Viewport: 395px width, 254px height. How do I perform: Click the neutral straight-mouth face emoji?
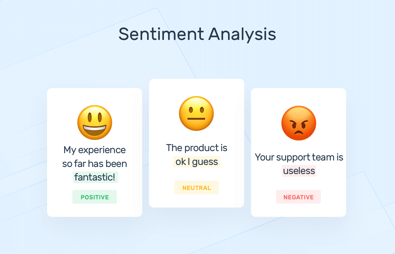(x=196, y=113)
